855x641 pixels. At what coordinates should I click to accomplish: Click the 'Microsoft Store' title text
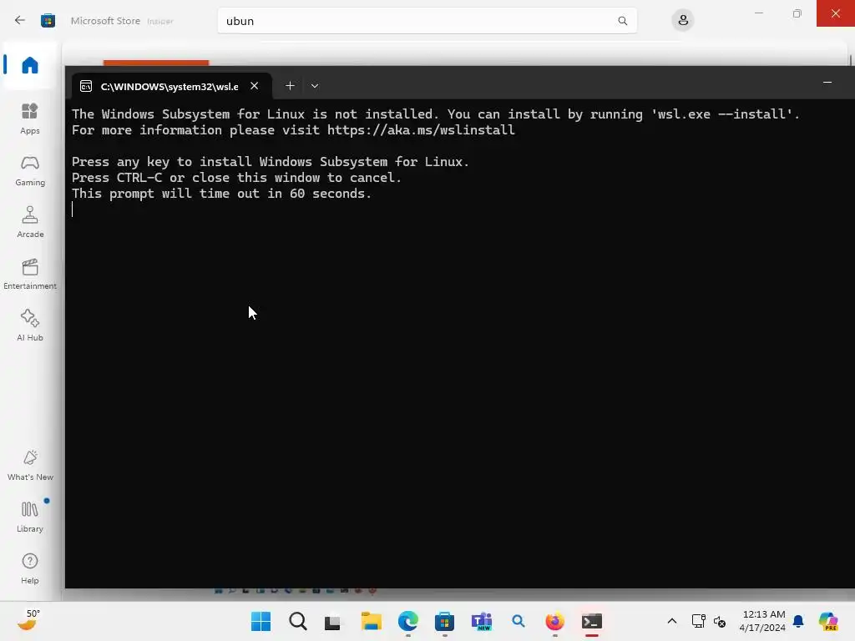pos(105,21)
